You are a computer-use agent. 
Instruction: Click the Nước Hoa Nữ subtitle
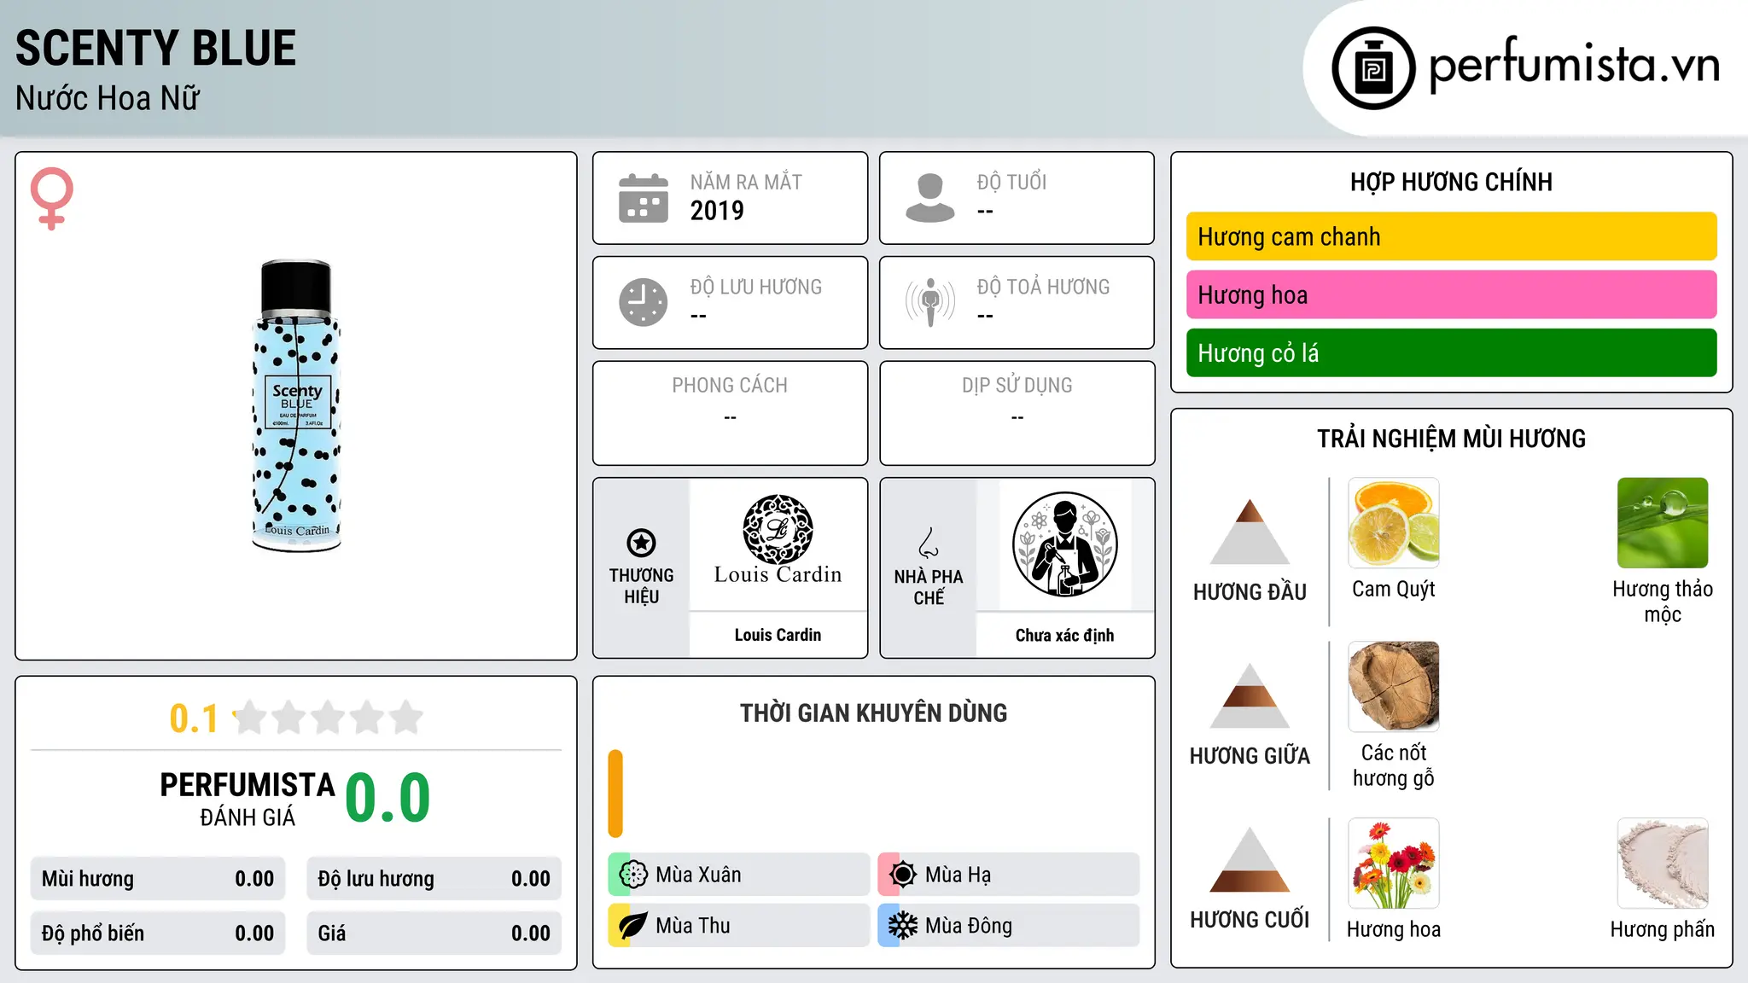108,98
